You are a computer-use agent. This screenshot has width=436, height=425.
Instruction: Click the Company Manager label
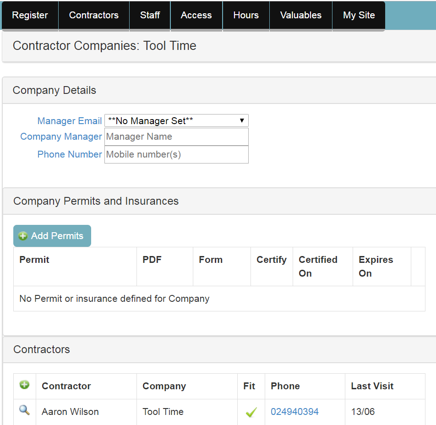point(61,136)
